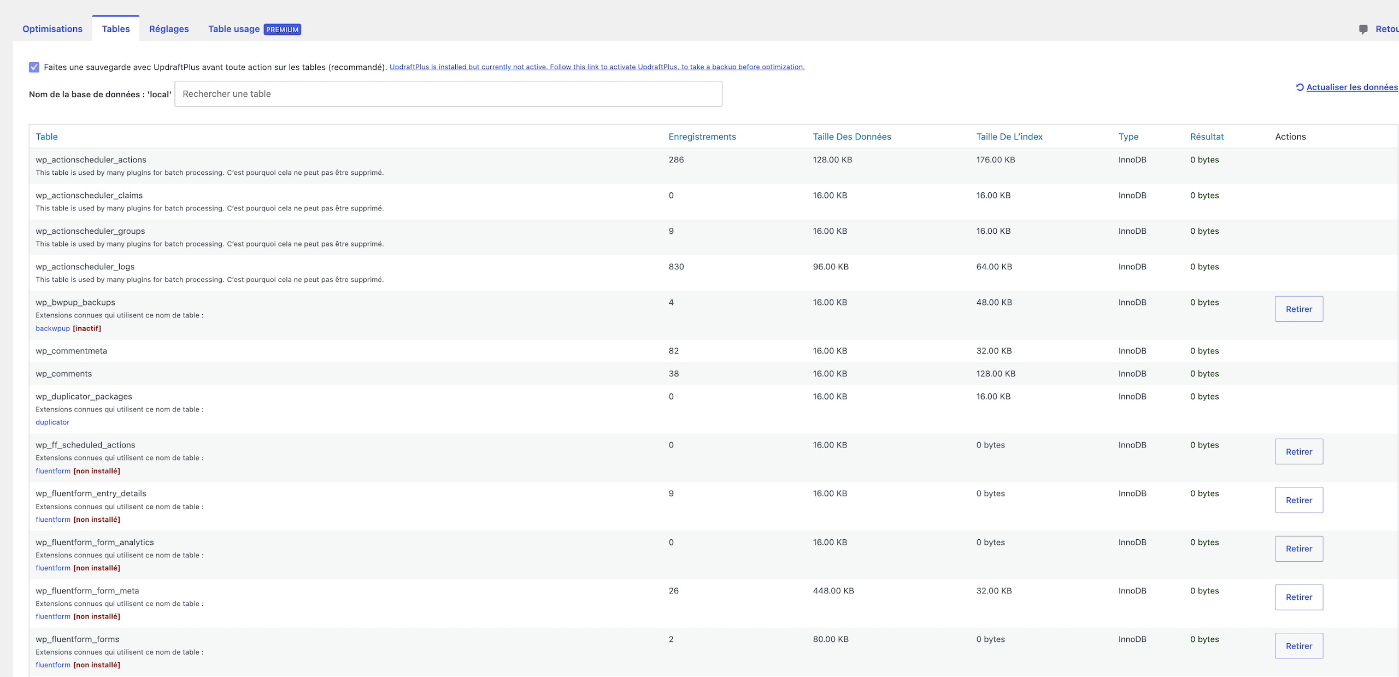Click the 96.00 KB data size value
The image size is (1399, 677).
830,267
